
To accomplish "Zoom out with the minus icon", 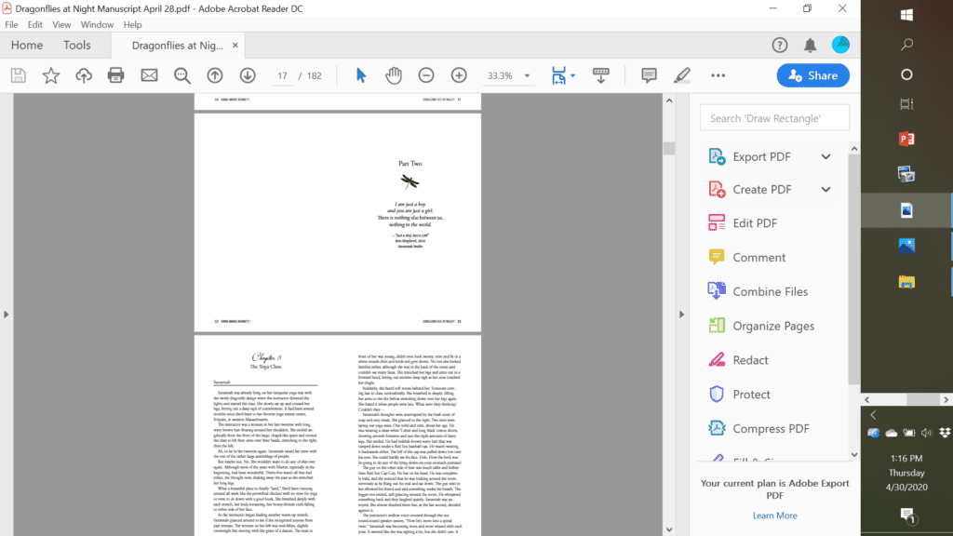I will pyautogui.click(x=426, y=75).
